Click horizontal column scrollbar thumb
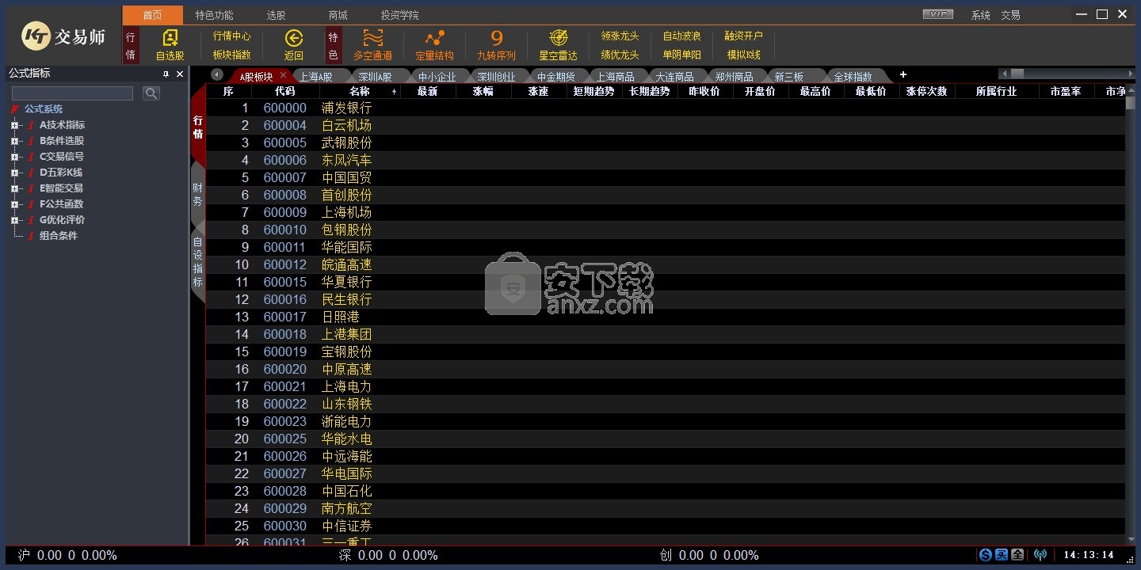The height and width of the screenshot is (570, 1141). [1017, 74]
